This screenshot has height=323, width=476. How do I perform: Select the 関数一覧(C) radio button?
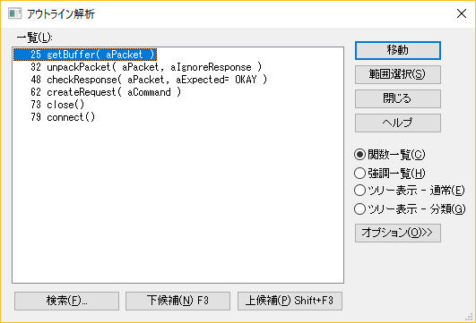pos(389,155)
